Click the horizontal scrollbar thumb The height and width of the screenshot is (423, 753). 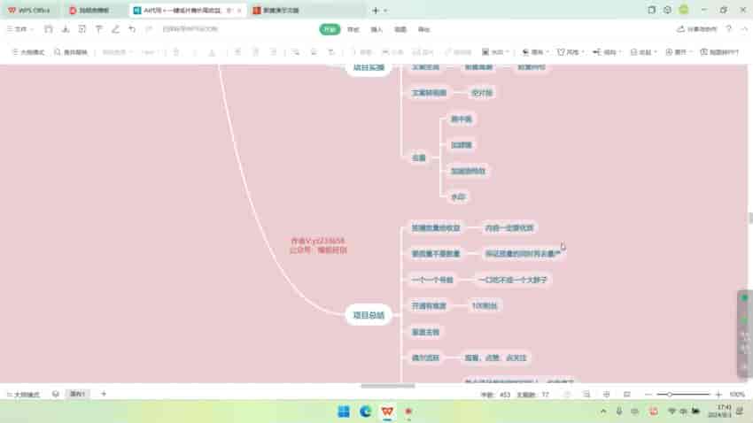click(x=387, y=386)
